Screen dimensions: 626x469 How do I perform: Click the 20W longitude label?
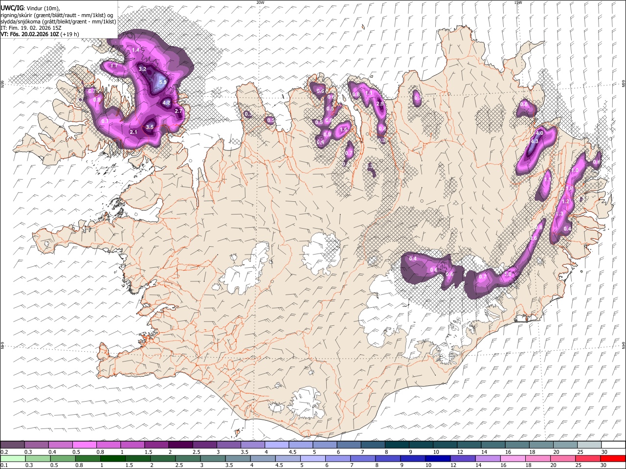pyautogui.click(x=260, y=2)
